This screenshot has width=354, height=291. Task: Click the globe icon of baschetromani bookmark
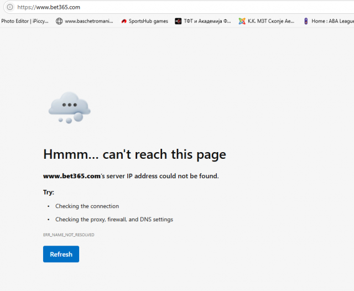coord(59,21)
